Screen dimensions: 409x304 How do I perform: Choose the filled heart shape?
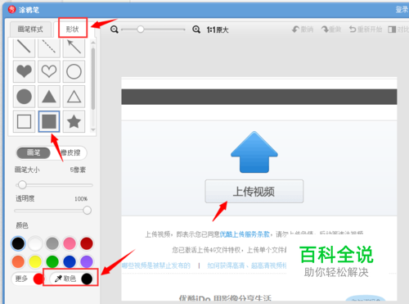click(24, 71)
